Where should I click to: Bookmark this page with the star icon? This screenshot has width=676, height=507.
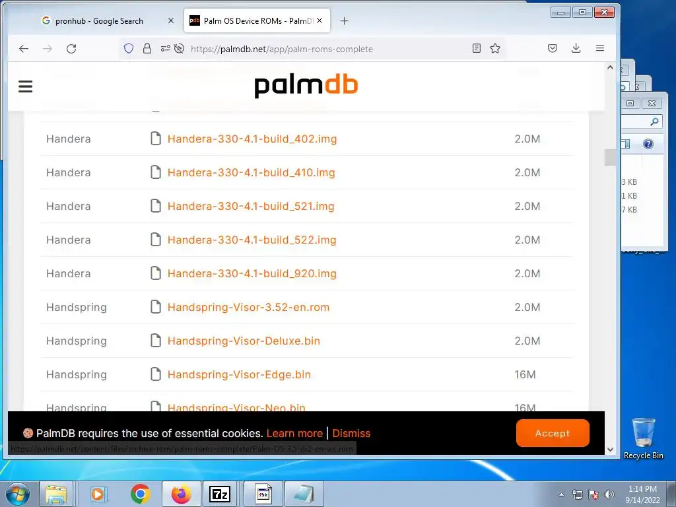pyautogui.click(x=495, y=48)
